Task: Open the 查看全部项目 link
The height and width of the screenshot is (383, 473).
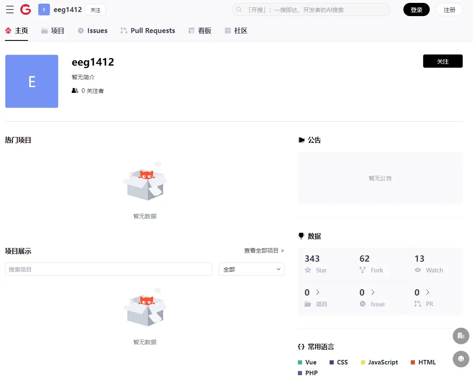Action: 264,251
